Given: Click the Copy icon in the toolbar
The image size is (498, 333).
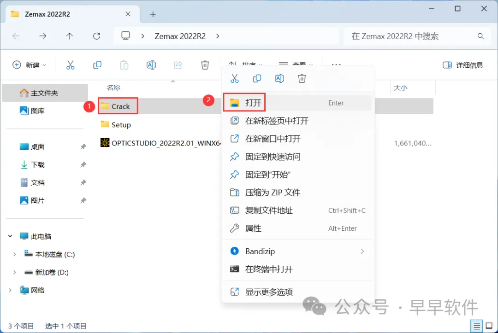Looking at the screenshot, I should (97, 65).
